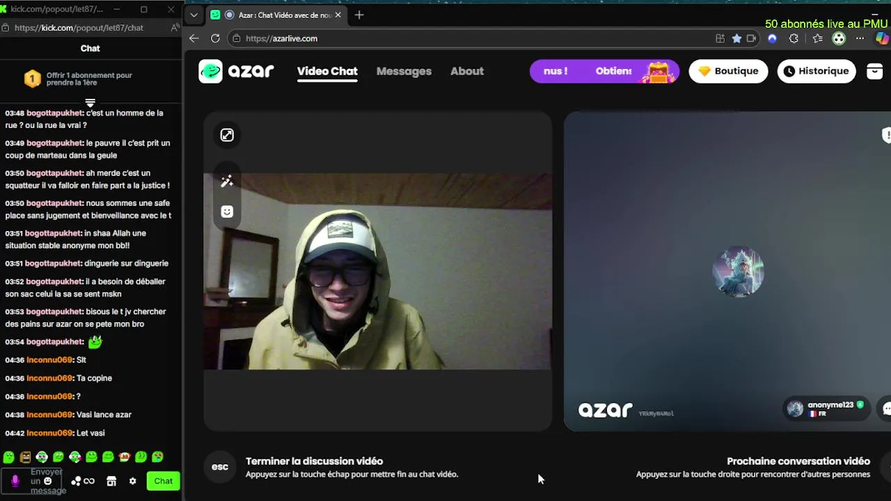Select the Azar Chat Vidéo browser tab
891x501 pixels.
click(x=276, y=15)
